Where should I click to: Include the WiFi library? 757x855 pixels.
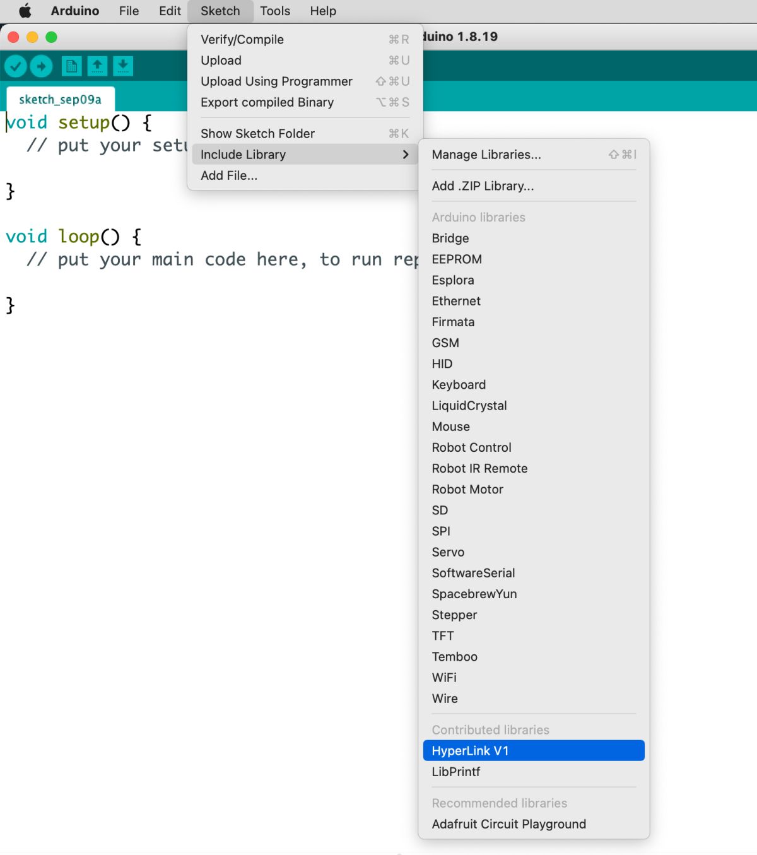click(x=534, y=677)
